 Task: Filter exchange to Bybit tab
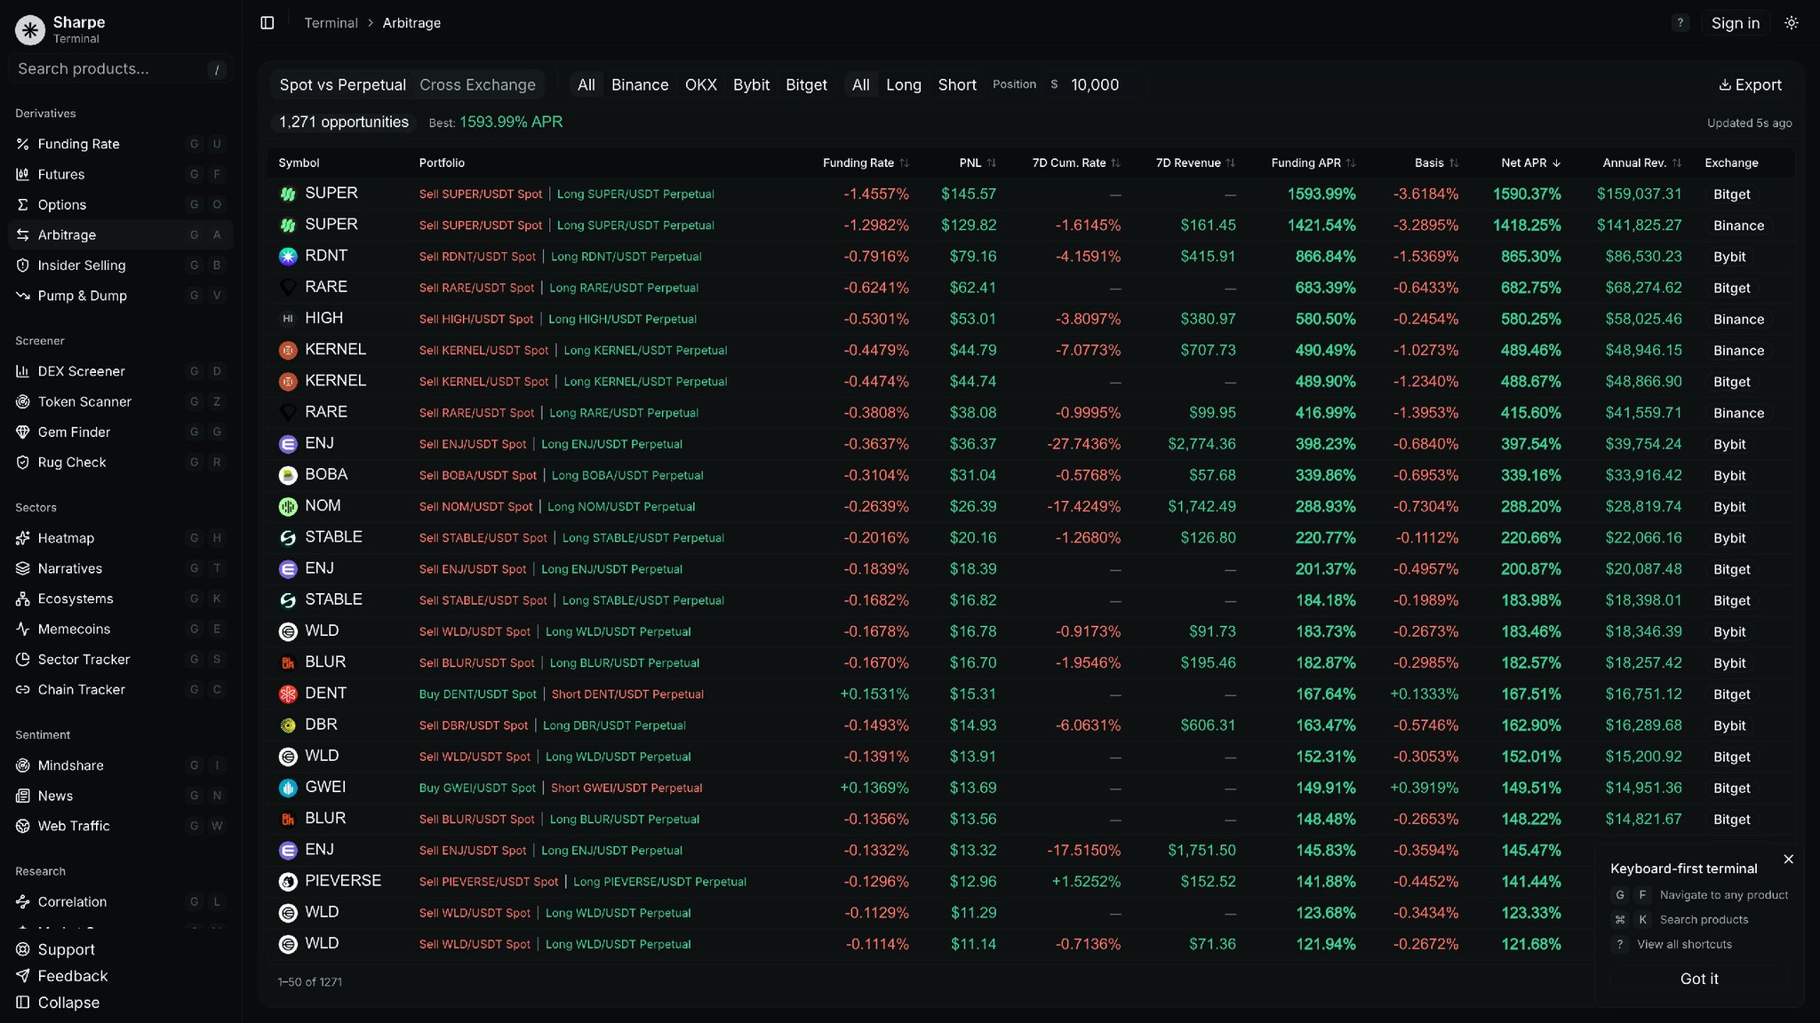[751, 85]
